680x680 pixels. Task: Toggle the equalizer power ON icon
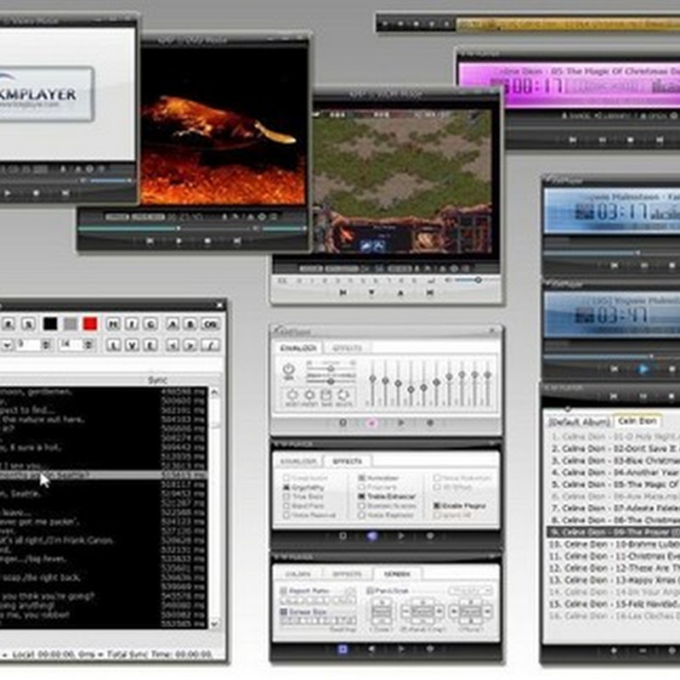288,371
